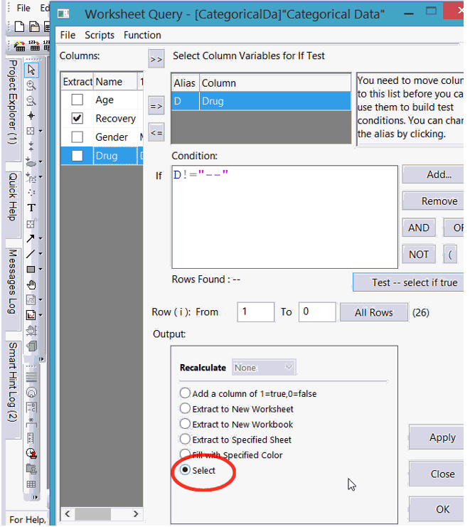Choose the Text tool
Viewport: 470px width, 527px height.
click(x=31, y=208)
